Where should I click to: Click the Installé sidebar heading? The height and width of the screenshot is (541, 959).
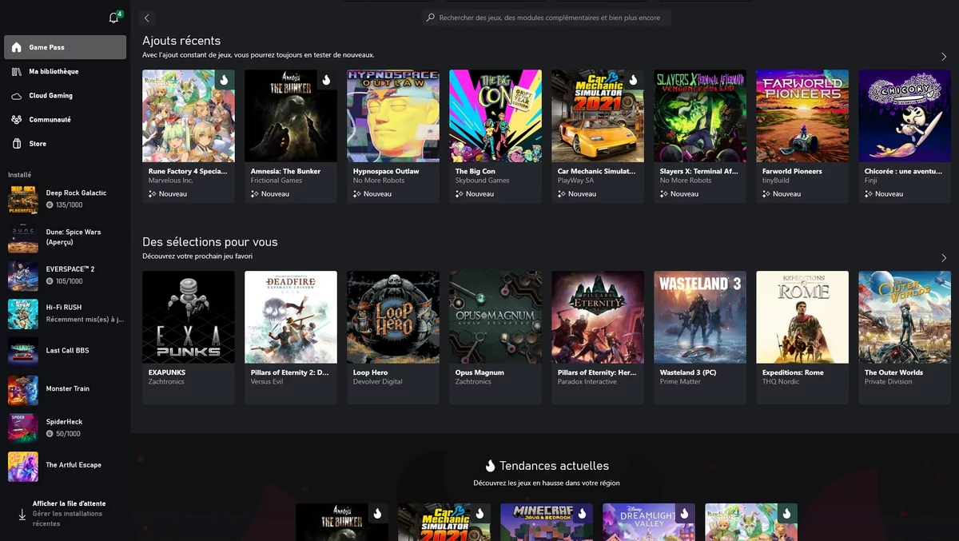(20, 174)
